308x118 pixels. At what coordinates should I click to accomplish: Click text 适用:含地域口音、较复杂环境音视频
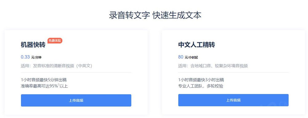click(x=213, y=66)
